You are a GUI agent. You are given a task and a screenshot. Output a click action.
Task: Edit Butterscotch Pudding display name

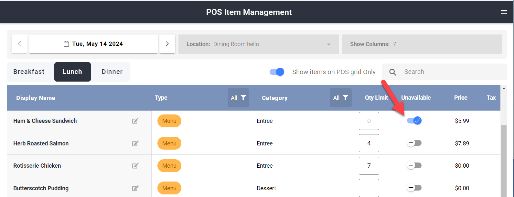(x=135, y=188)
